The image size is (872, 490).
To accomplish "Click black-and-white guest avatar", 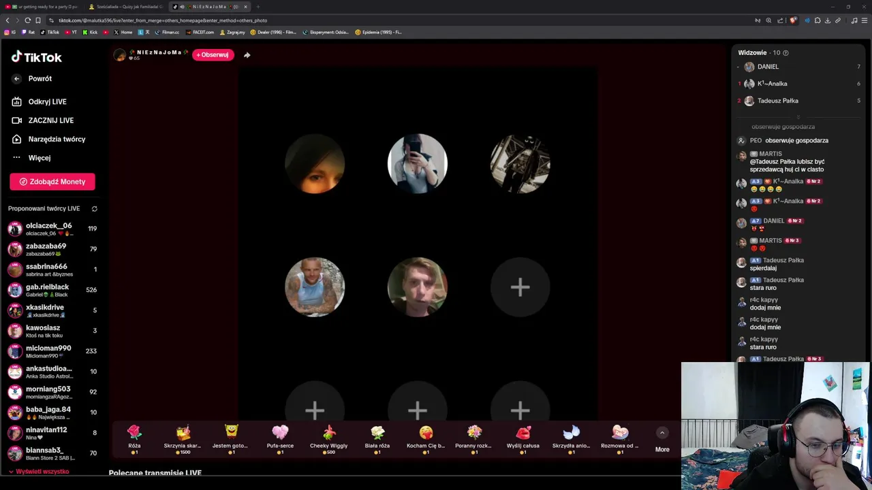I will [520, 163].
